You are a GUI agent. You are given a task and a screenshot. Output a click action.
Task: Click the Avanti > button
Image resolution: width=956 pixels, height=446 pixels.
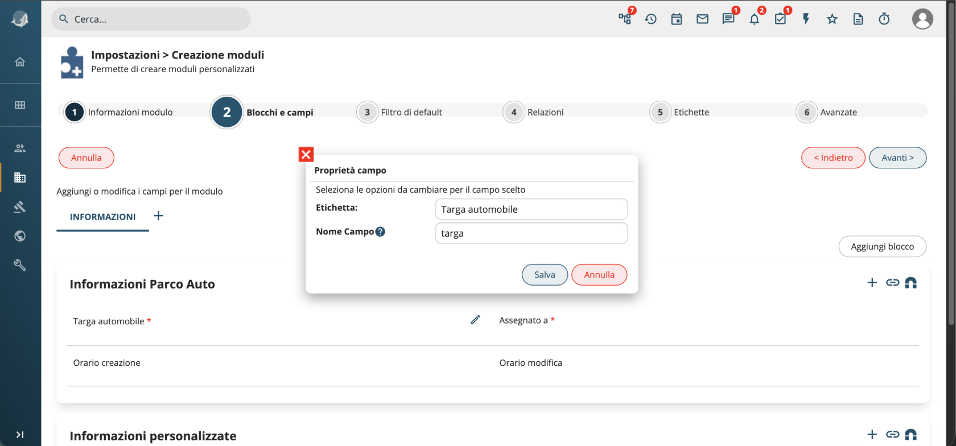point(898,158)
